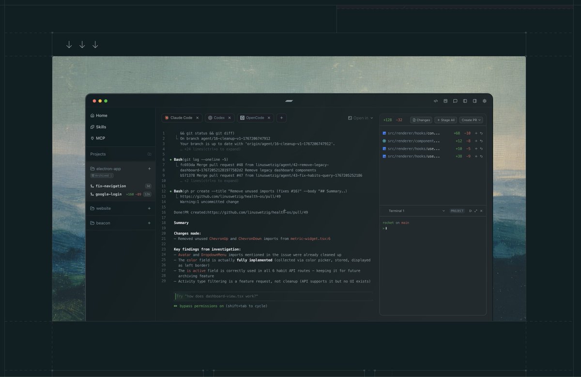Click the square panel icon next to code icon
Viewport: 581px width, 377px height.
445,101
